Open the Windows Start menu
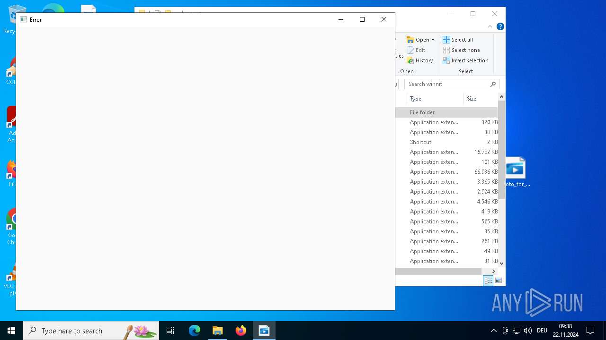This screenshot has height=340, width=606. [x=11, y=331]
